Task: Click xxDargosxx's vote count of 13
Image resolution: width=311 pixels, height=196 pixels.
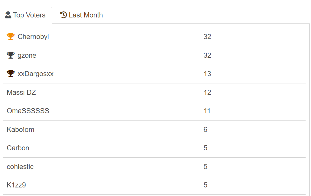Action: point(207,74)
